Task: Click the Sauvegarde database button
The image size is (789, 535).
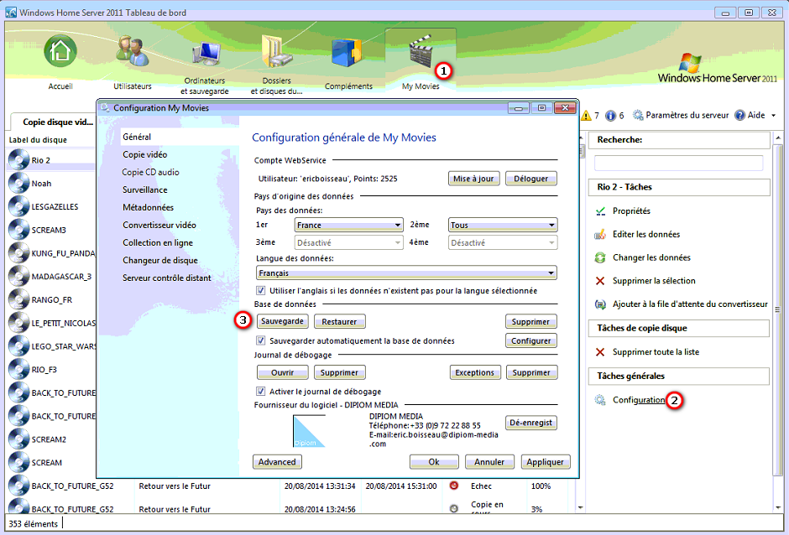Action: pyautogui.click(x=282, y=321)
